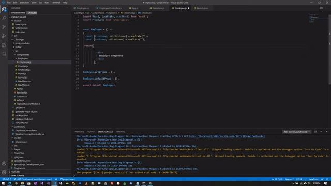
Task: Switch to the launch.json editor tab
Action: tap(202, 8)
